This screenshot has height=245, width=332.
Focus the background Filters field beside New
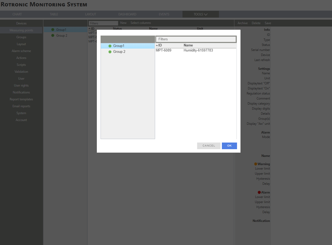(103, 23)
